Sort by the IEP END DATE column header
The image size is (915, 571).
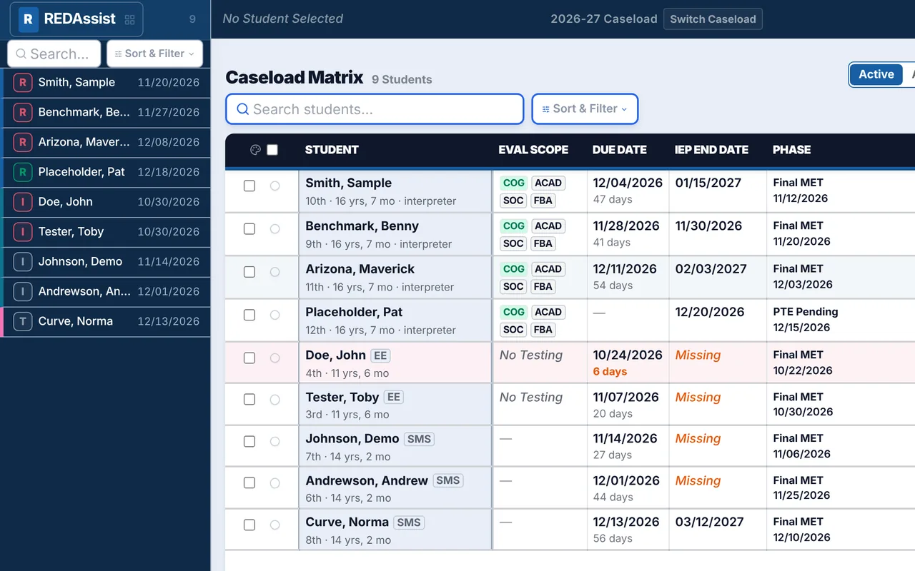click(711, 150)
